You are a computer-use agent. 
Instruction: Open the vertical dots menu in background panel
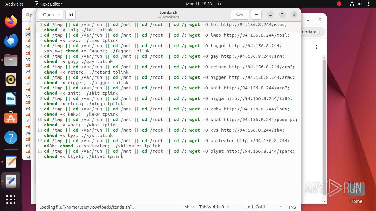[x=317, y=47]
